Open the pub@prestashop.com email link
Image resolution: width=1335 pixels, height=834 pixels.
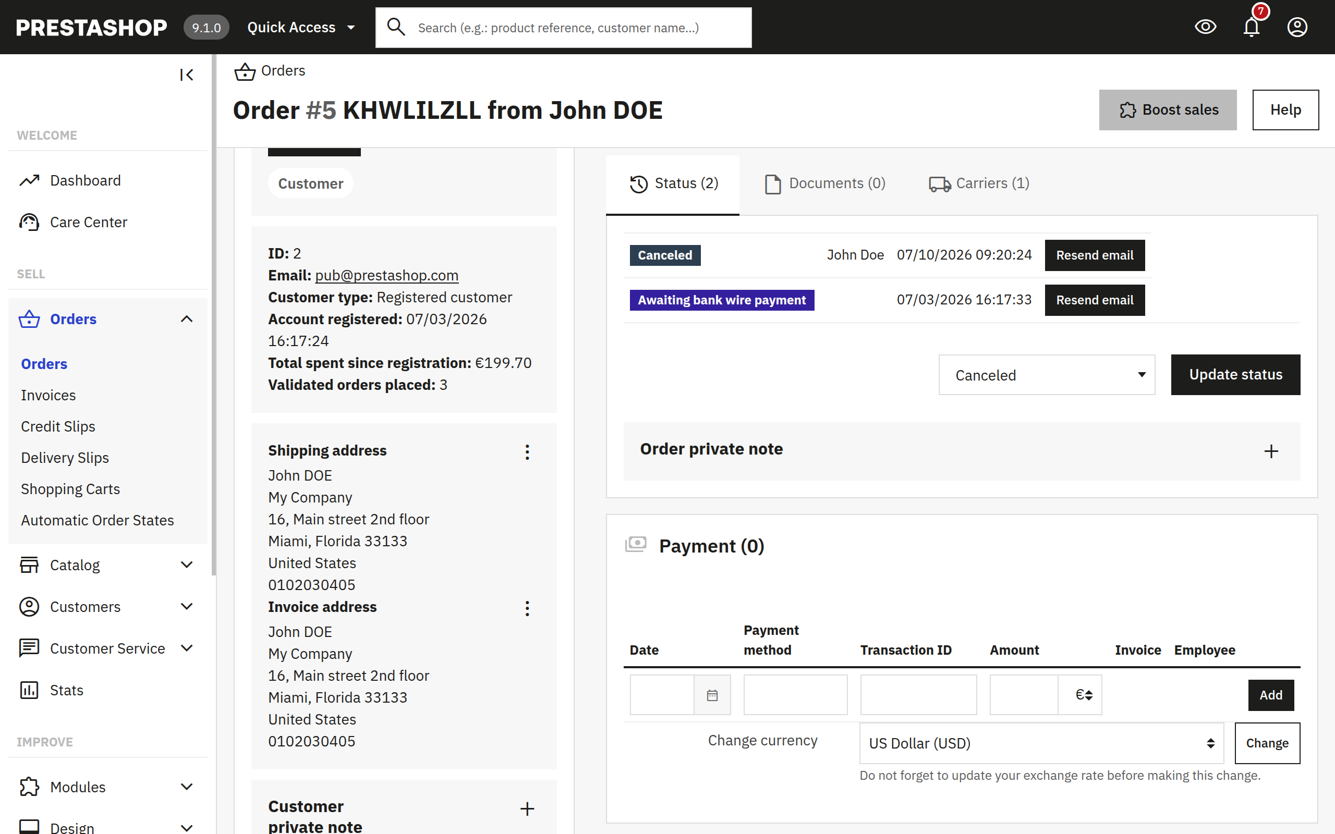(386, 275)
